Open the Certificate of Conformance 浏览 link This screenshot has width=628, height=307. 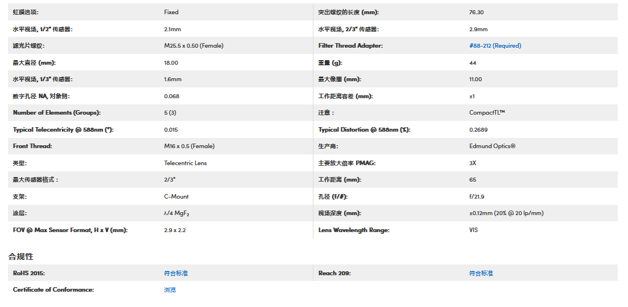click(170, 289)
